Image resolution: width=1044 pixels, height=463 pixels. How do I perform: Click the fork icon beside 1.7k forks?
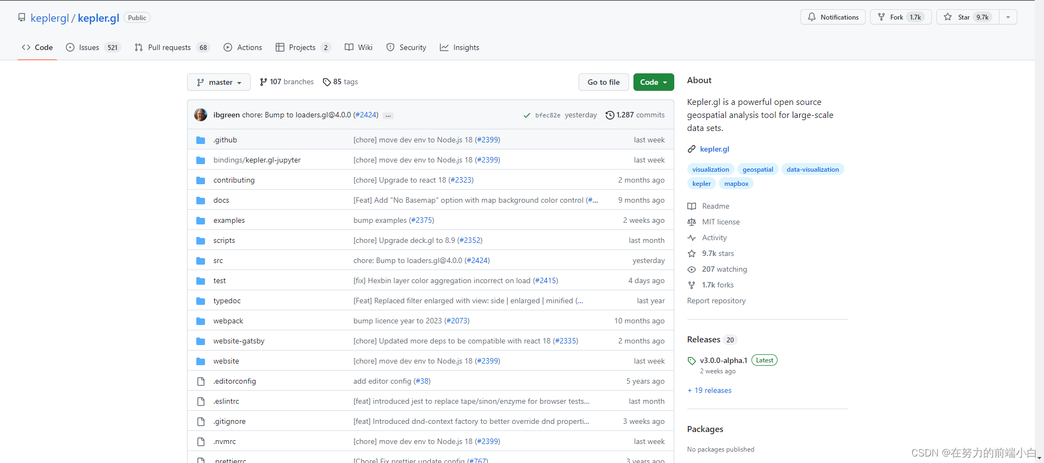coord(692,285)
